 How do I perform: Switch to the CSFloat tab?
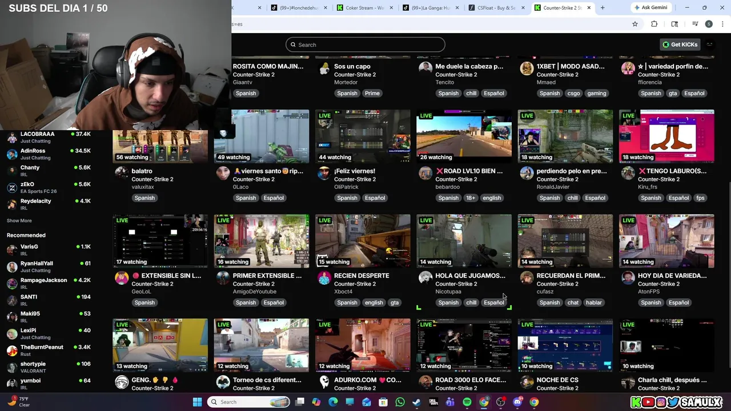point(497,8)
